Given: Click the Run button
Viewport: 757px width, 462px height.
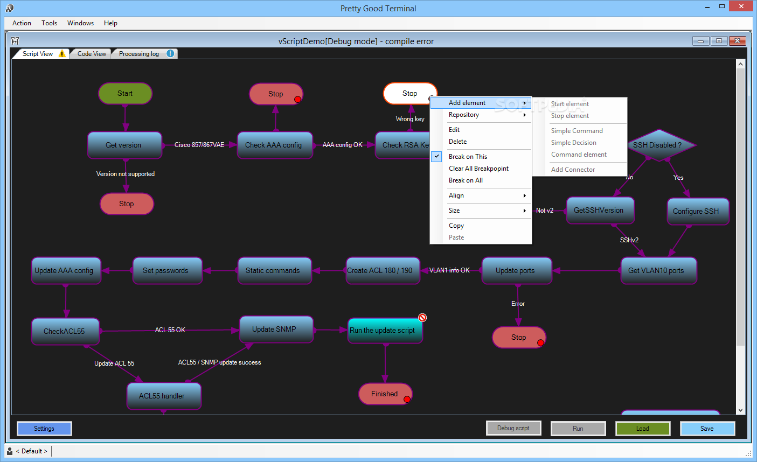Looking at the screenshot, I should (578, 429).
